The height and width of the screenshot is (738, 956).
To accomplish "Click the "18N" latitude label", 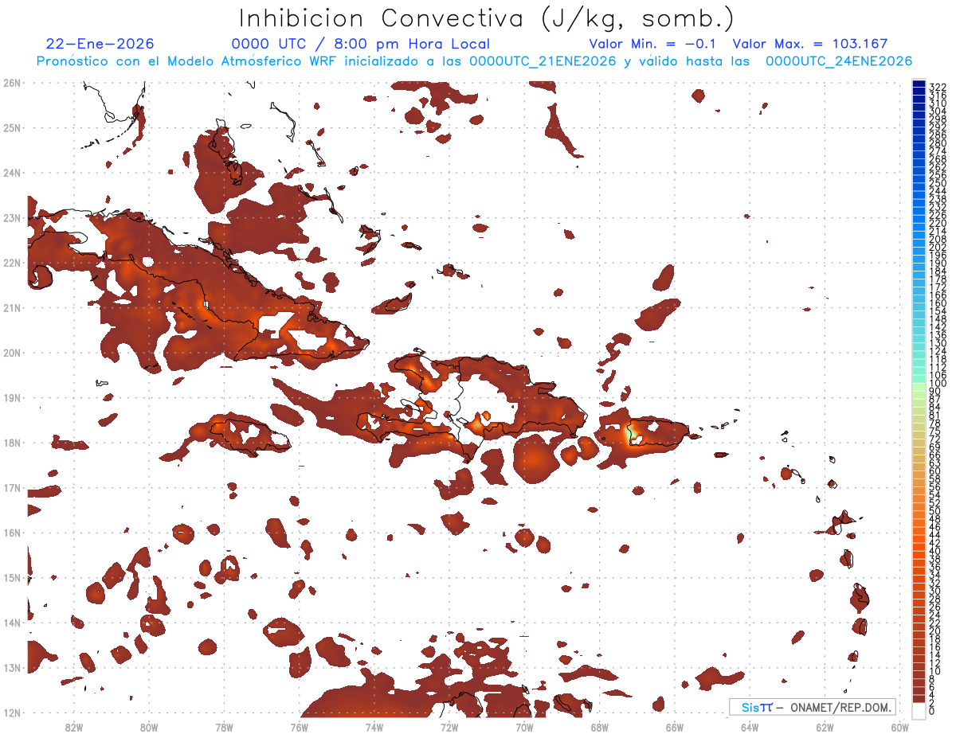I will [x=12, y=443].
